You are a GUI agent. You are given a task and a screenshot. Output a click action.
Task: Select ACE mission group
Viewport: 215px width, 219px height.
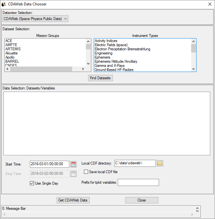[9, 41]
